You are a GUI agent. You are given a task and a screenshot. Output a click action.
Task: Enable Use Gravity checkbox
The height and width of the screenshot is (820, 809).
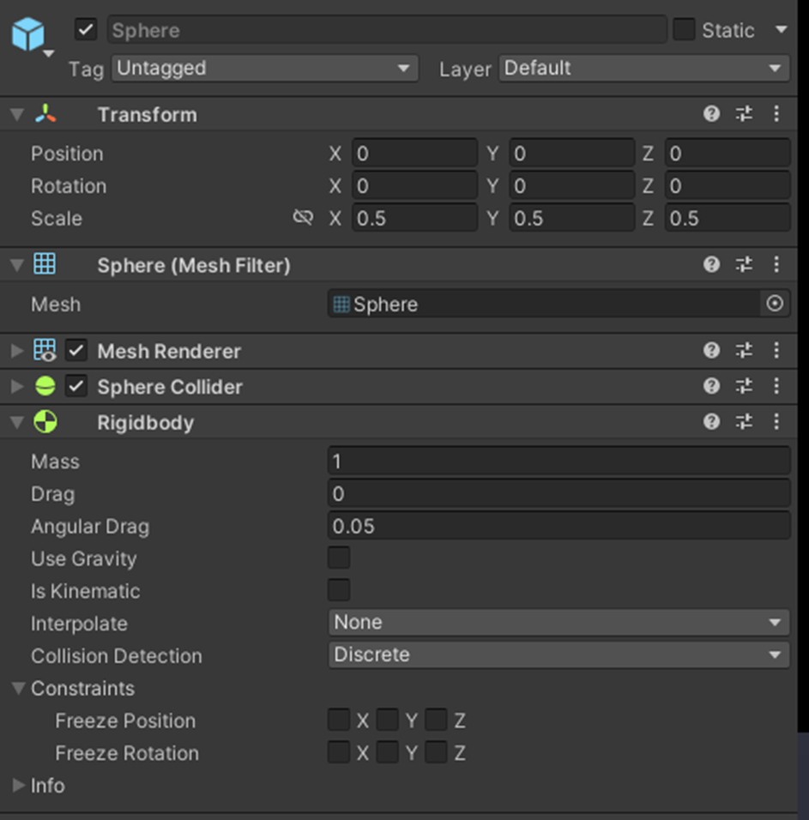click(x=339, y=558)
